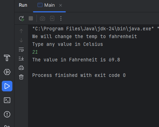Open the Terminal tool window

(7, 100)
